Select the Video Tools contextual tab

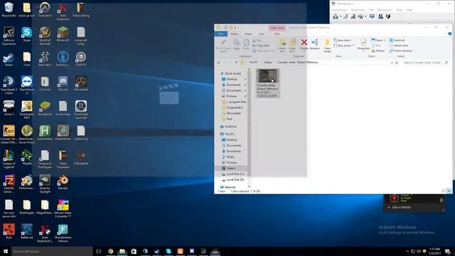tap(277, 28)
